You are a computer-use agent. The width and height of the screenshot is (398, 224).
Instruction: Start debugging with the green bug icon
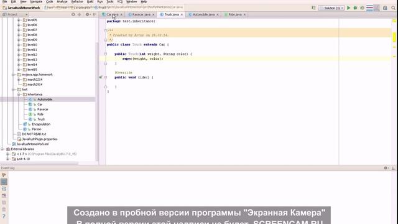[355, 8]
